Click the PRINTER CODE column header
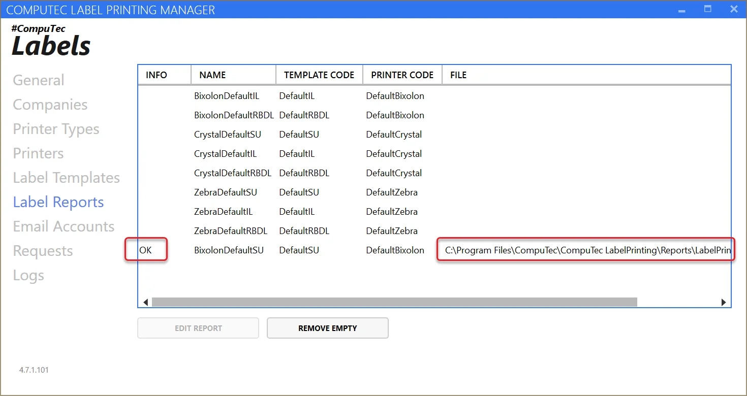Viewport: 747px width, 396px height. tap(402, 75)
